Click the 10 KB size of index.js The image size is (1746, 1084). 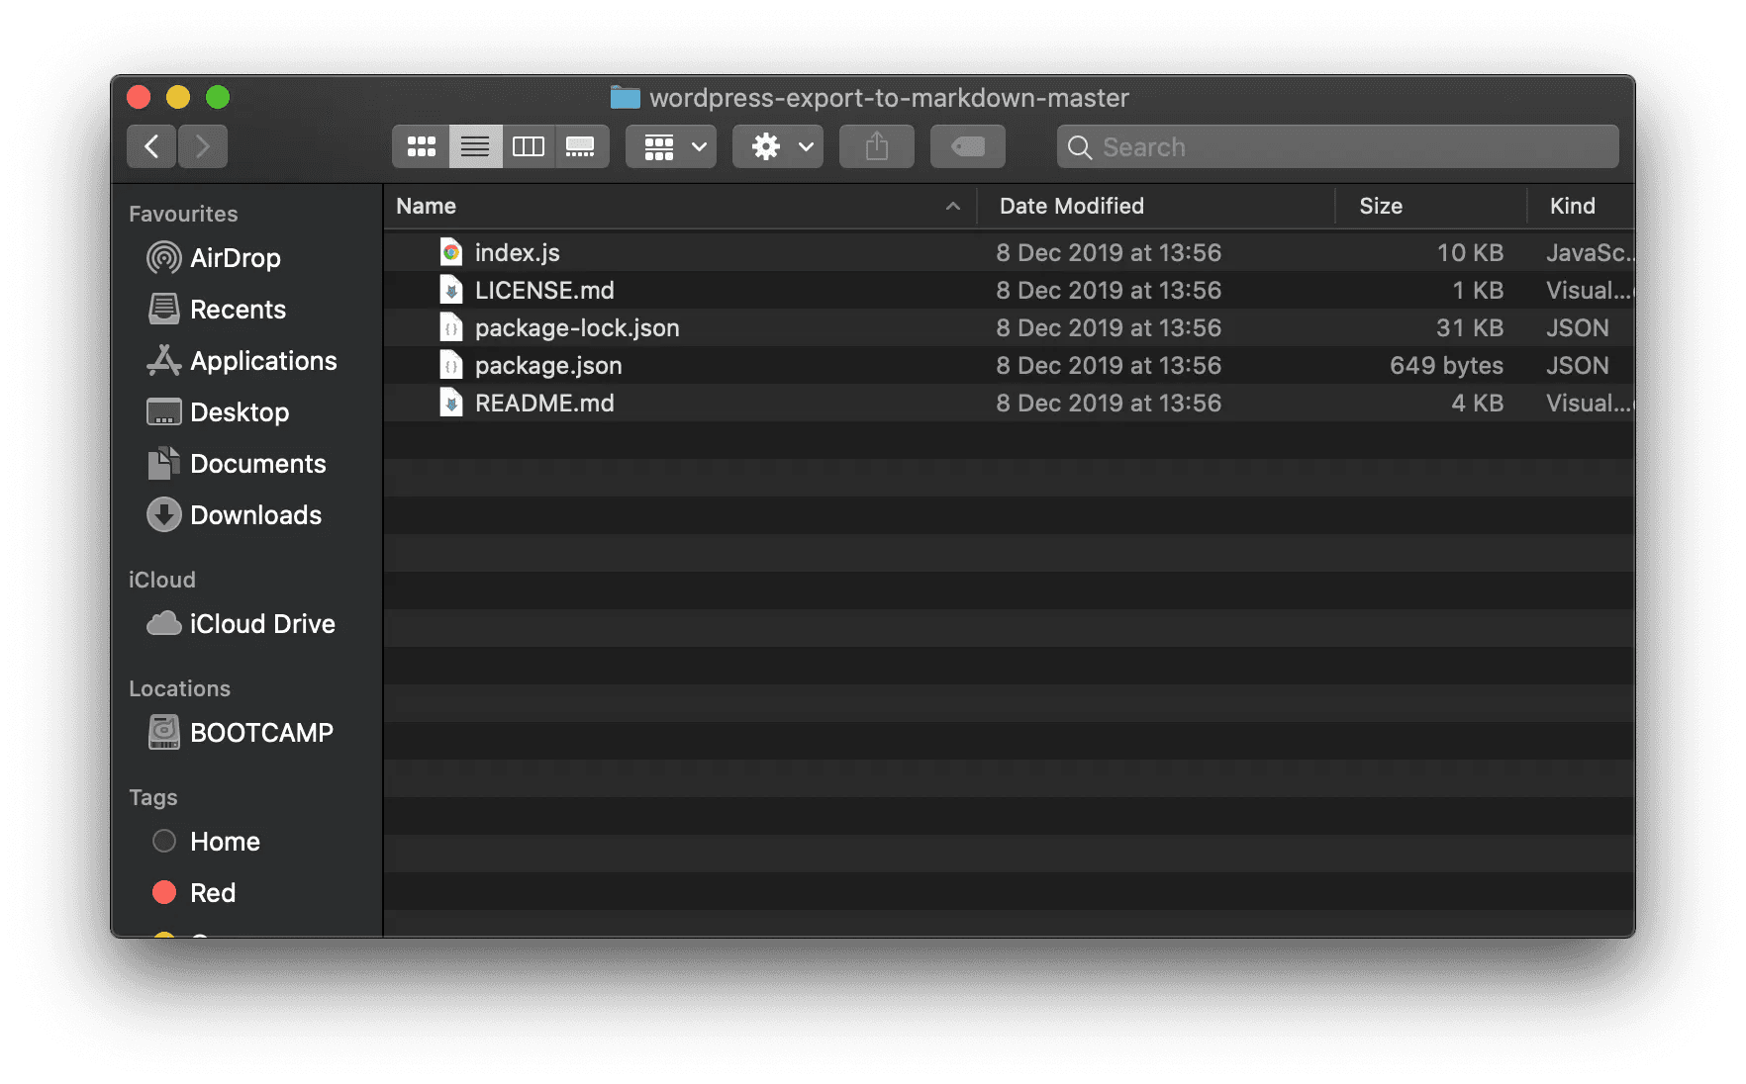[1470, 252]
